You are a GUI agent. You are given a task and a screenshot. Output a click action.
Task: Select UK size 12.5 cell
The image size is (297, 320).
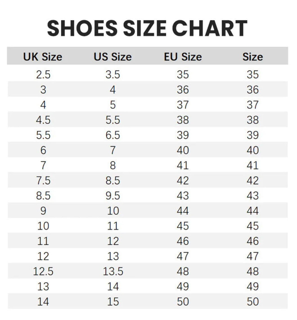click(43, 271)
